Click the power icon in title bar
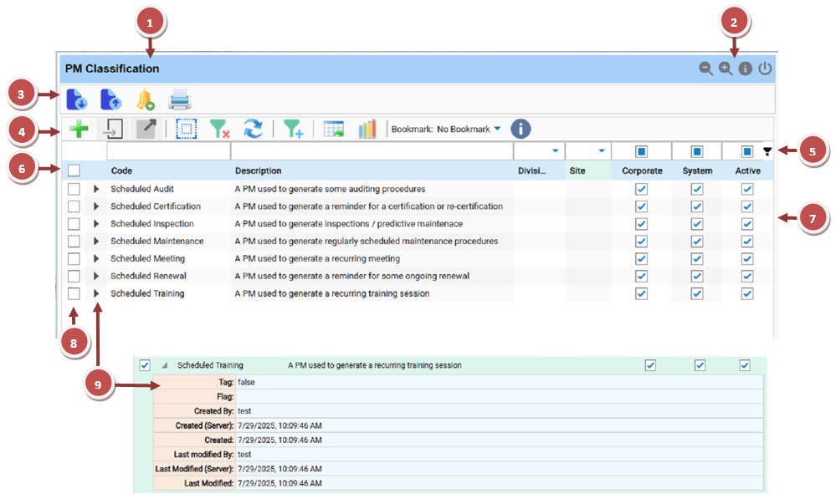The height and width of the screenshot is (504, 836). (x=765, y=69)
